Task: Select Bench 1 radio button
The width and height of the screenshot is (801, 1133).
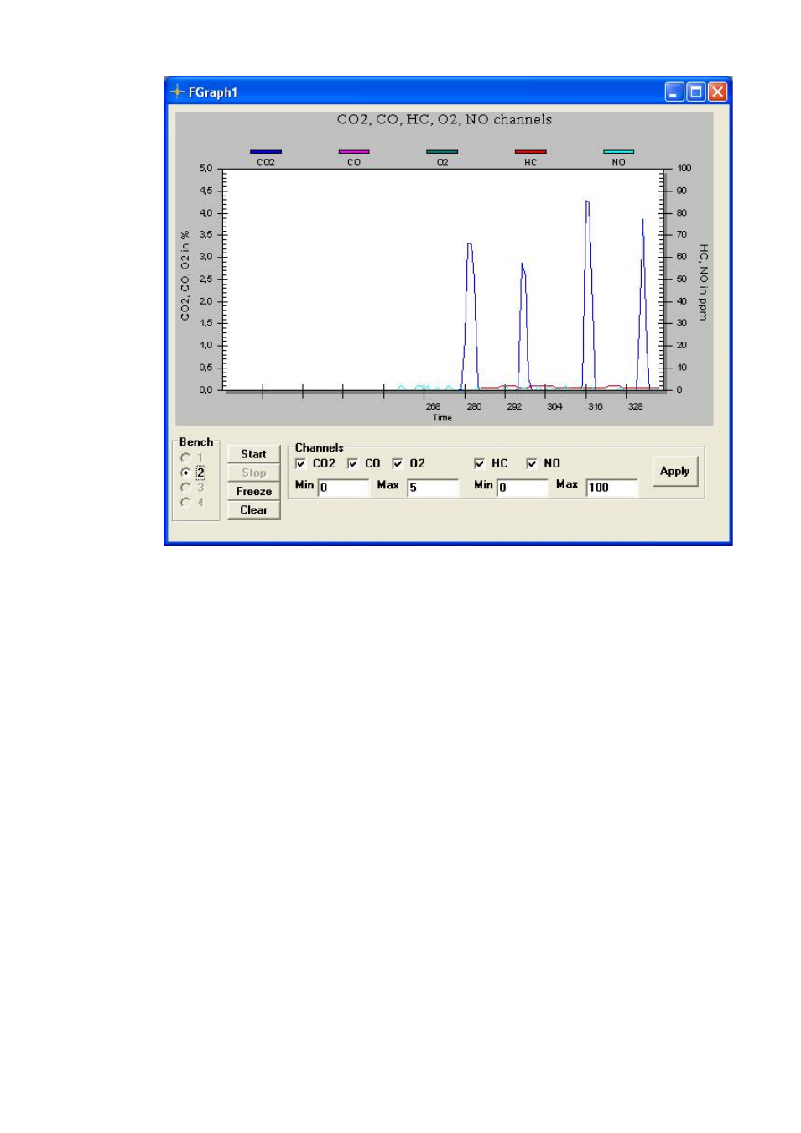Action: (185, 457)
